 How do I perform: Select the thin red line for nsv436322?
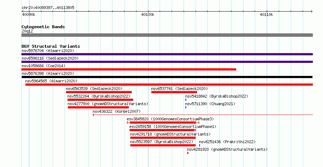[x=203, y=115]
